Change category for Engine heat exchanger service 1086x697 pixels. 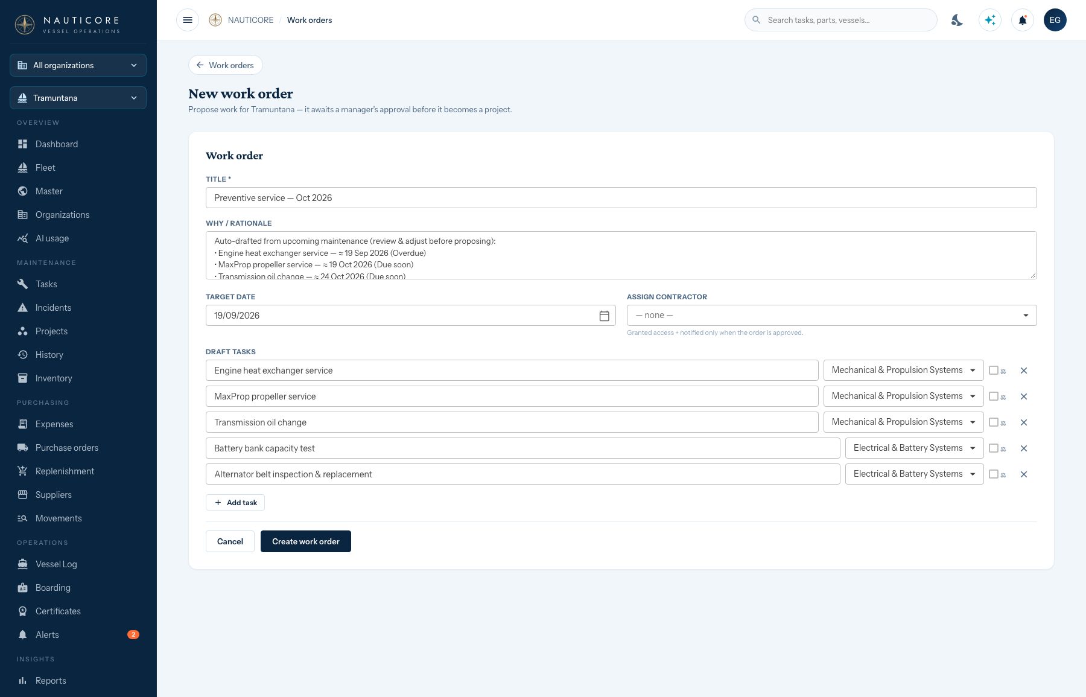(903, 371)
